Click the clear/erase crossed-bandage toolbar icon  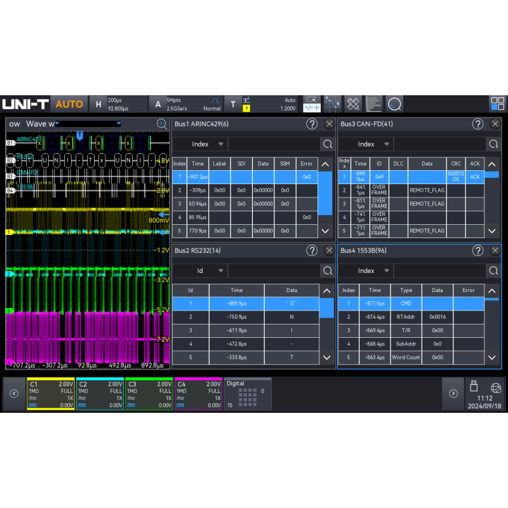point(353,104)
